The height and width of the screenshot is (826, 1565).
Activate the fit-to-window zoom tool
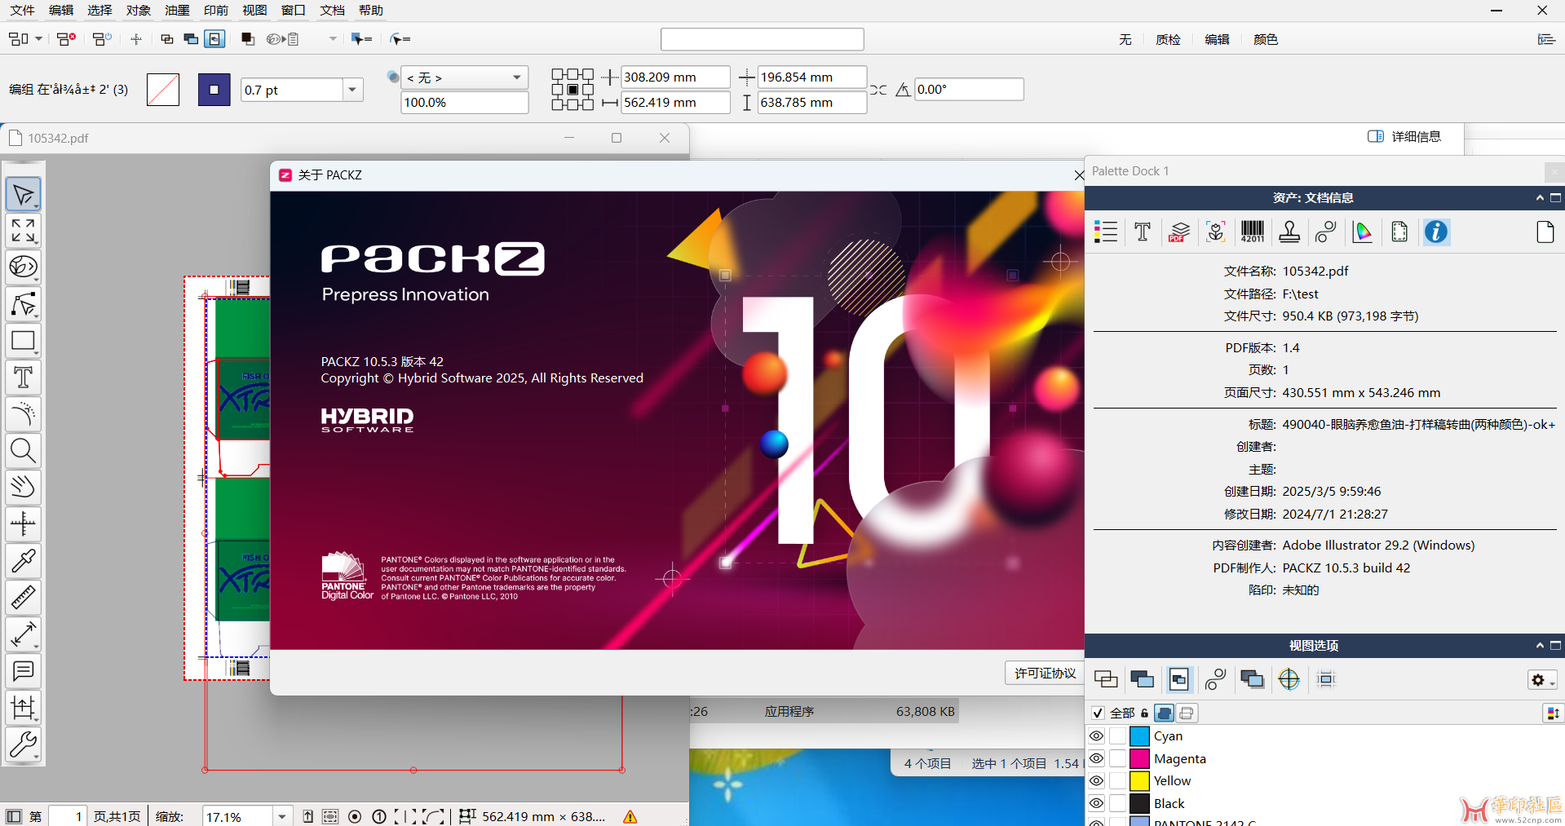[23, 231]
